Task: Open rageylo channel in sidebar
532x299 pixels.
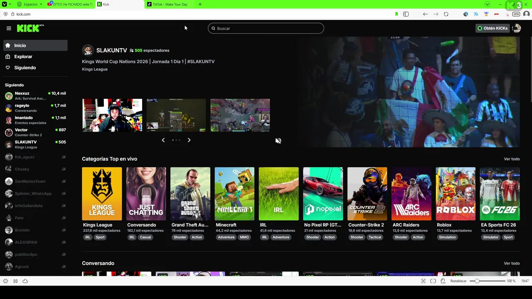Action: [x=35, y=108]
